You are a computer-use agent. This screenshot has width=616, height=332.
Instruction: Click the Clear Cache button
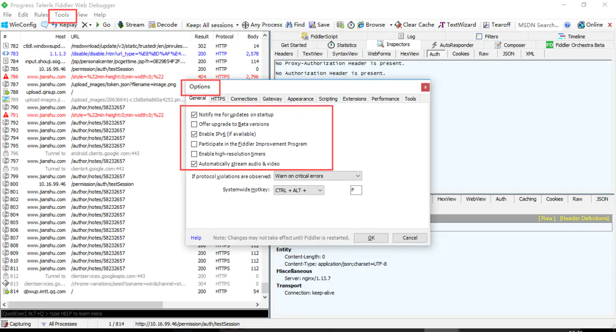pyautogui.click(x=414, y=25)
